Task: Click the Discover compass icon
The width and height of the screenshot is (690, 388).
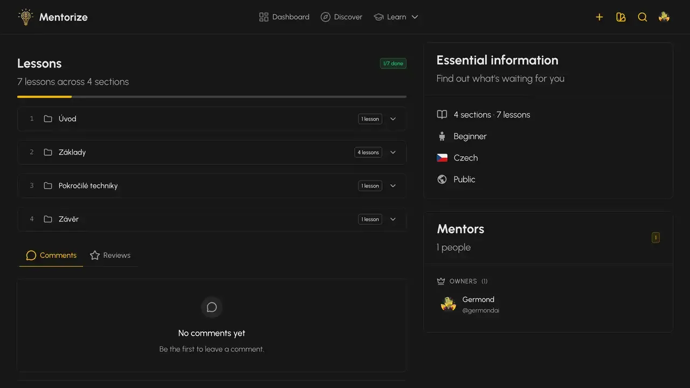Action: 325,17
